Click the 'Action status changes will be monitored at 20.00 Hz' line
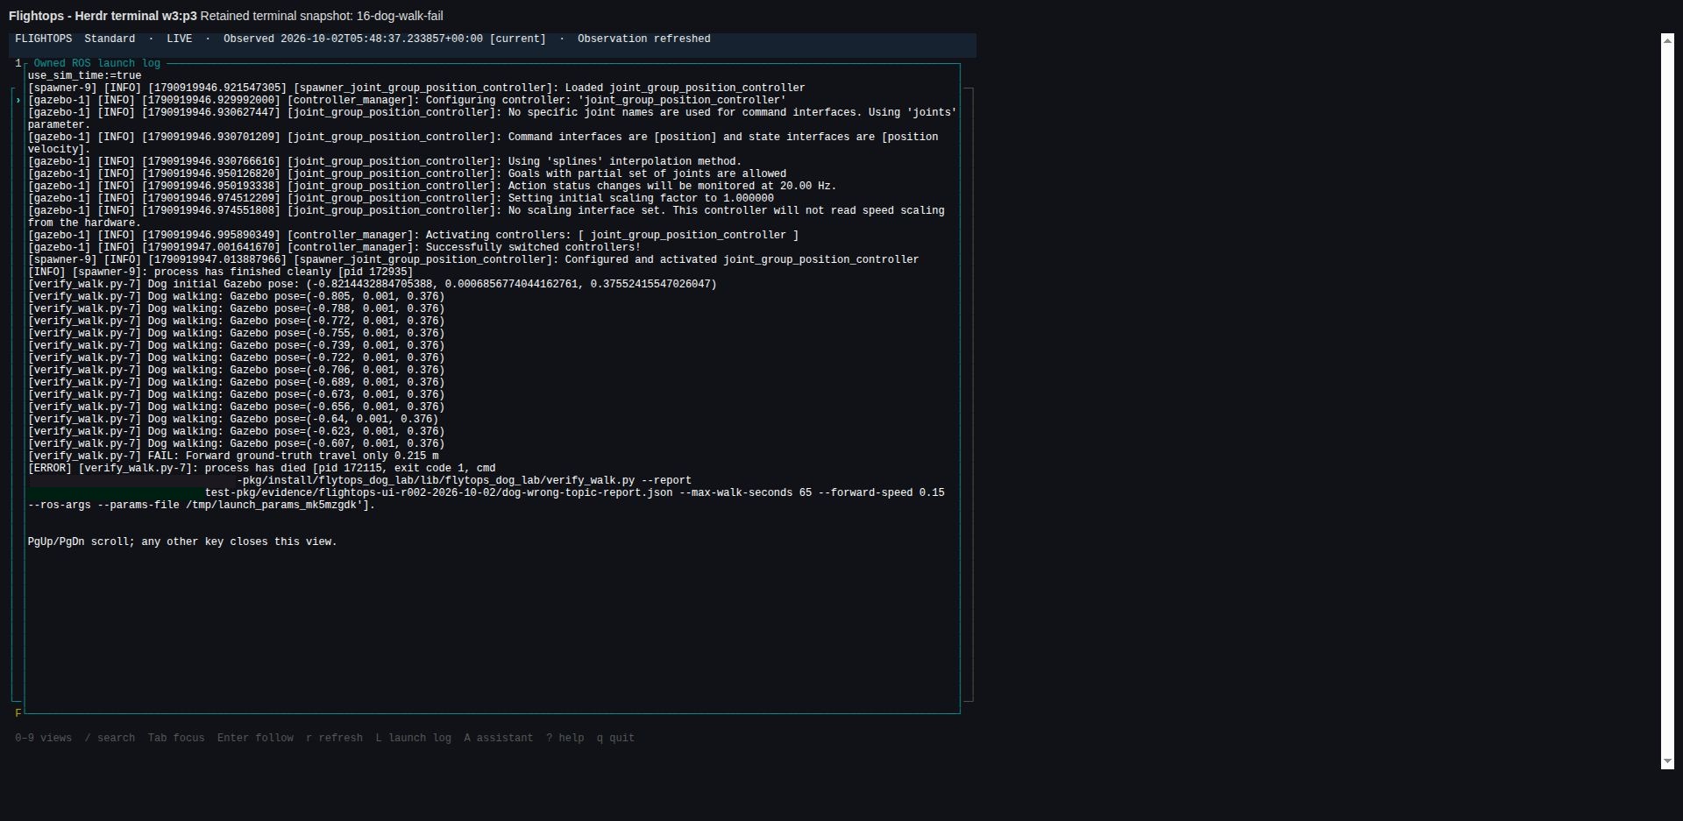1683x821 pixels. pos(432,186)
